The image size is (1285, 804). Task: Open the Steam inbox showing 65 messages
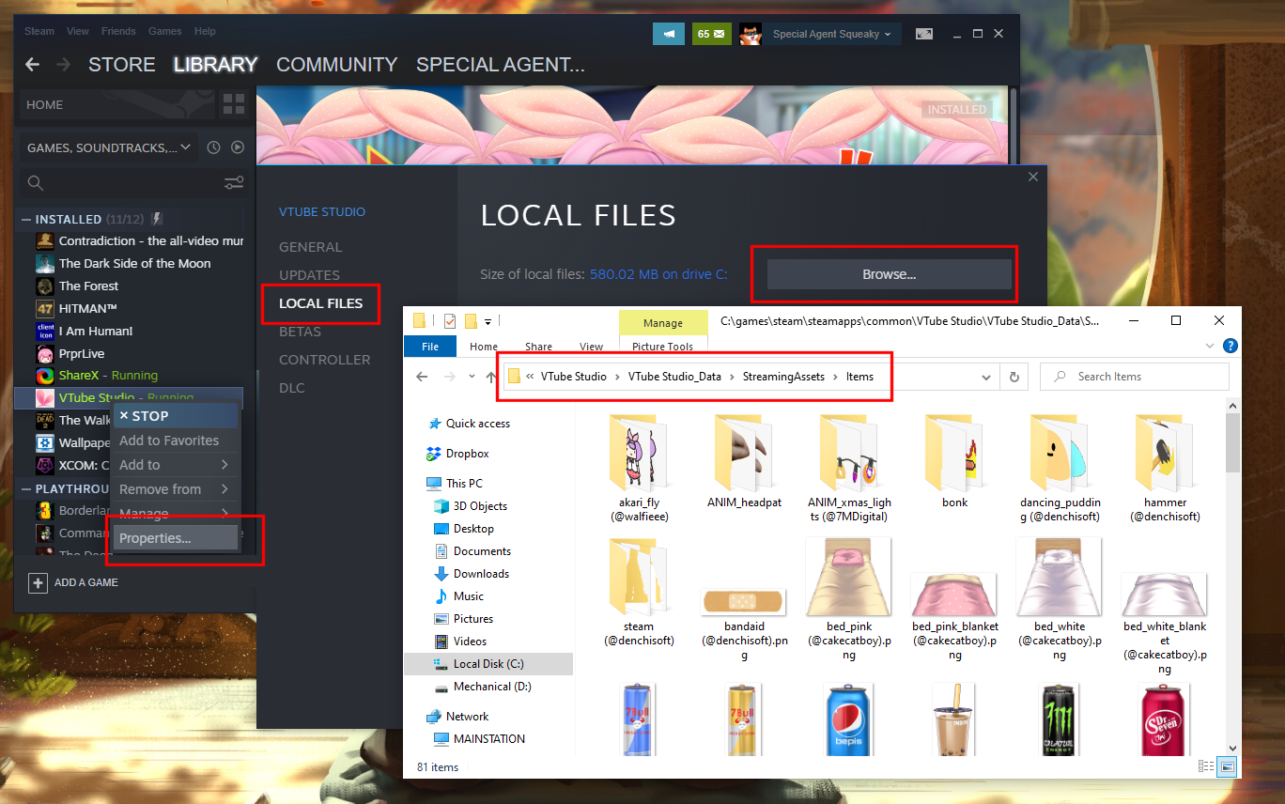pyautogui.click(x=711, y=33)
